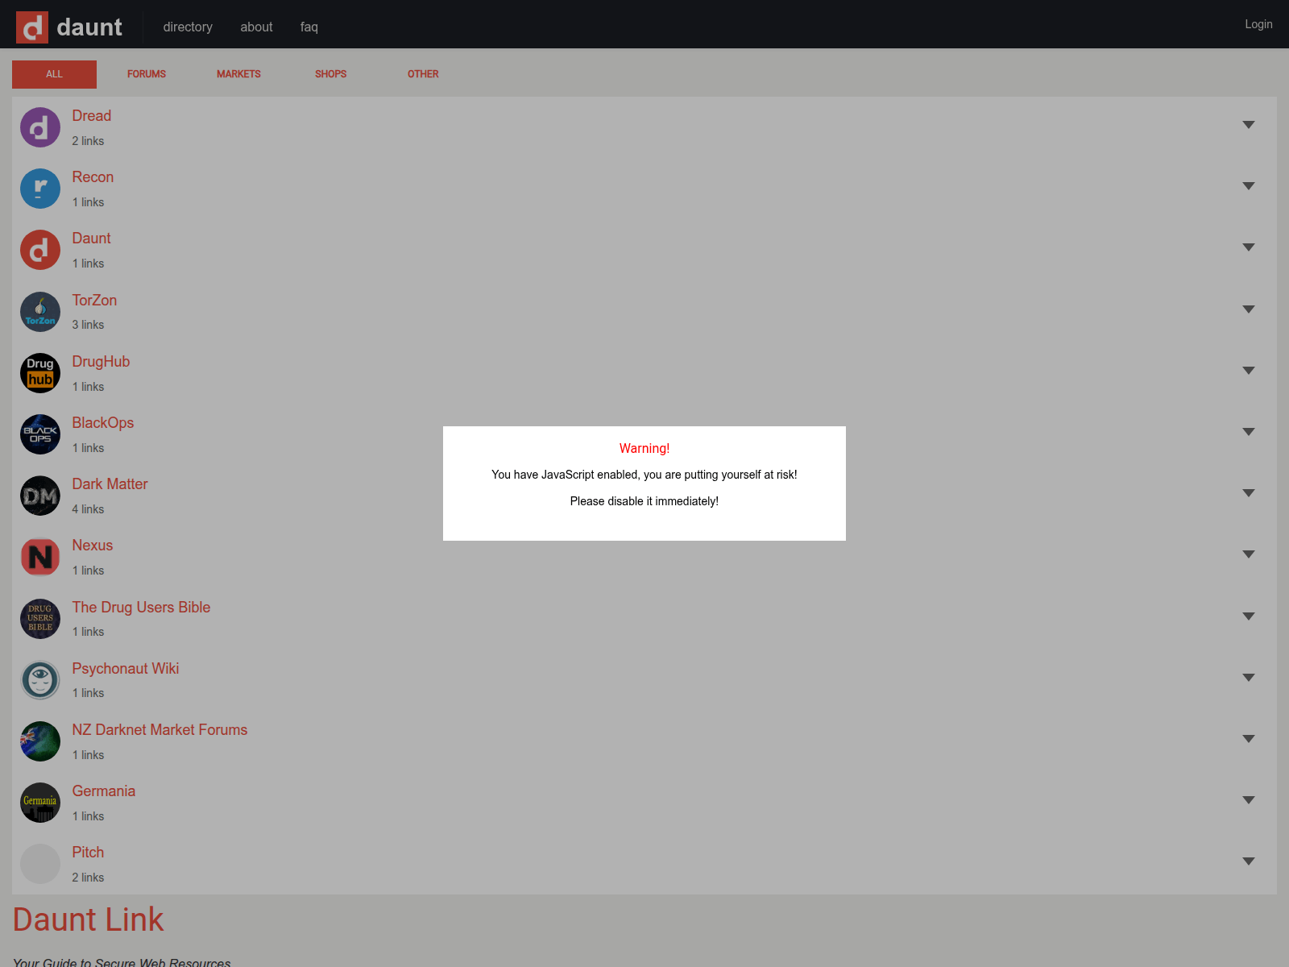Expand the Nexus entry arrow
The width and height of the screenshot is (1289, 967).
1249,554
